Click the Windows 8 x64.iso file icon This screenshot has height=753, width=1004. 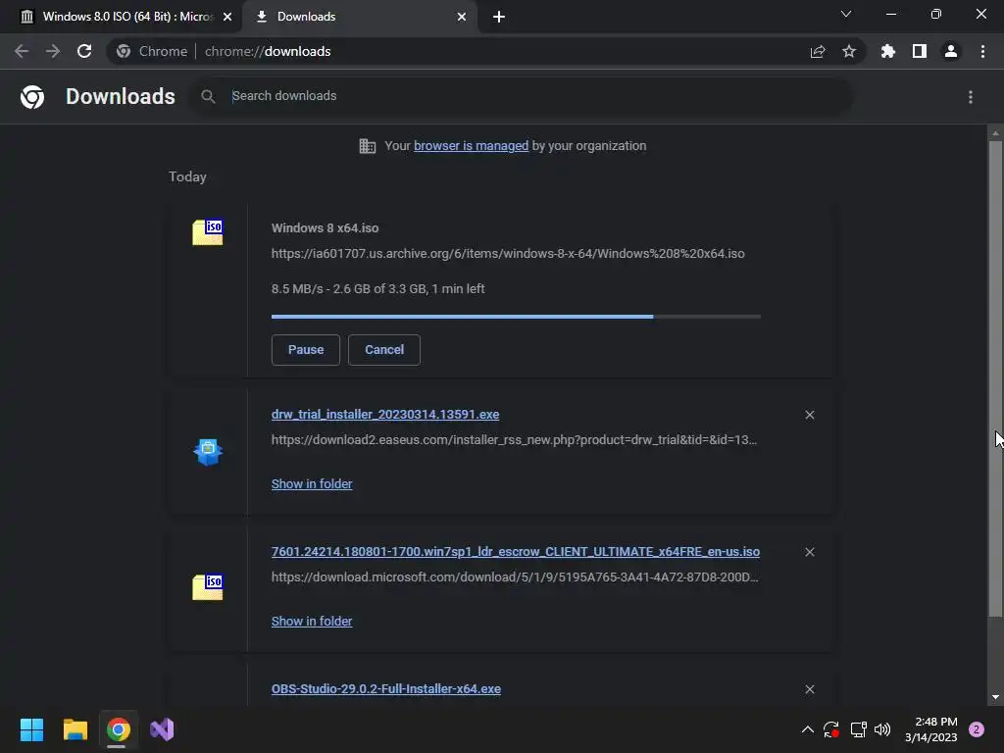(x=208, y=232)
